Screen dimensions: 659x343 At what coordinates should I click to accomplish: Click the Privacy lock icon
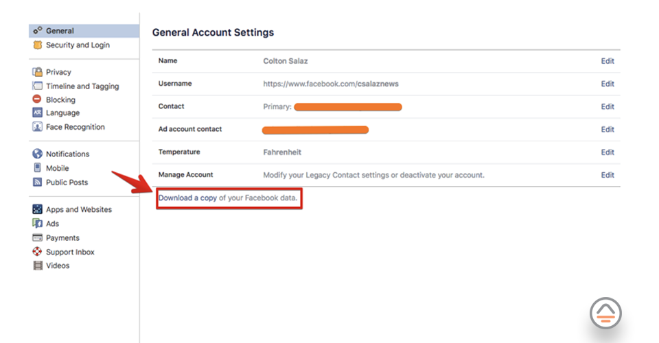37,72
